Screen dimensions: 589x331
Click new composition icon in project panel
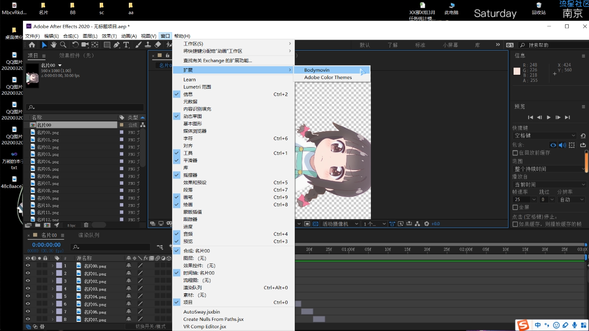(x=47, y=225)
